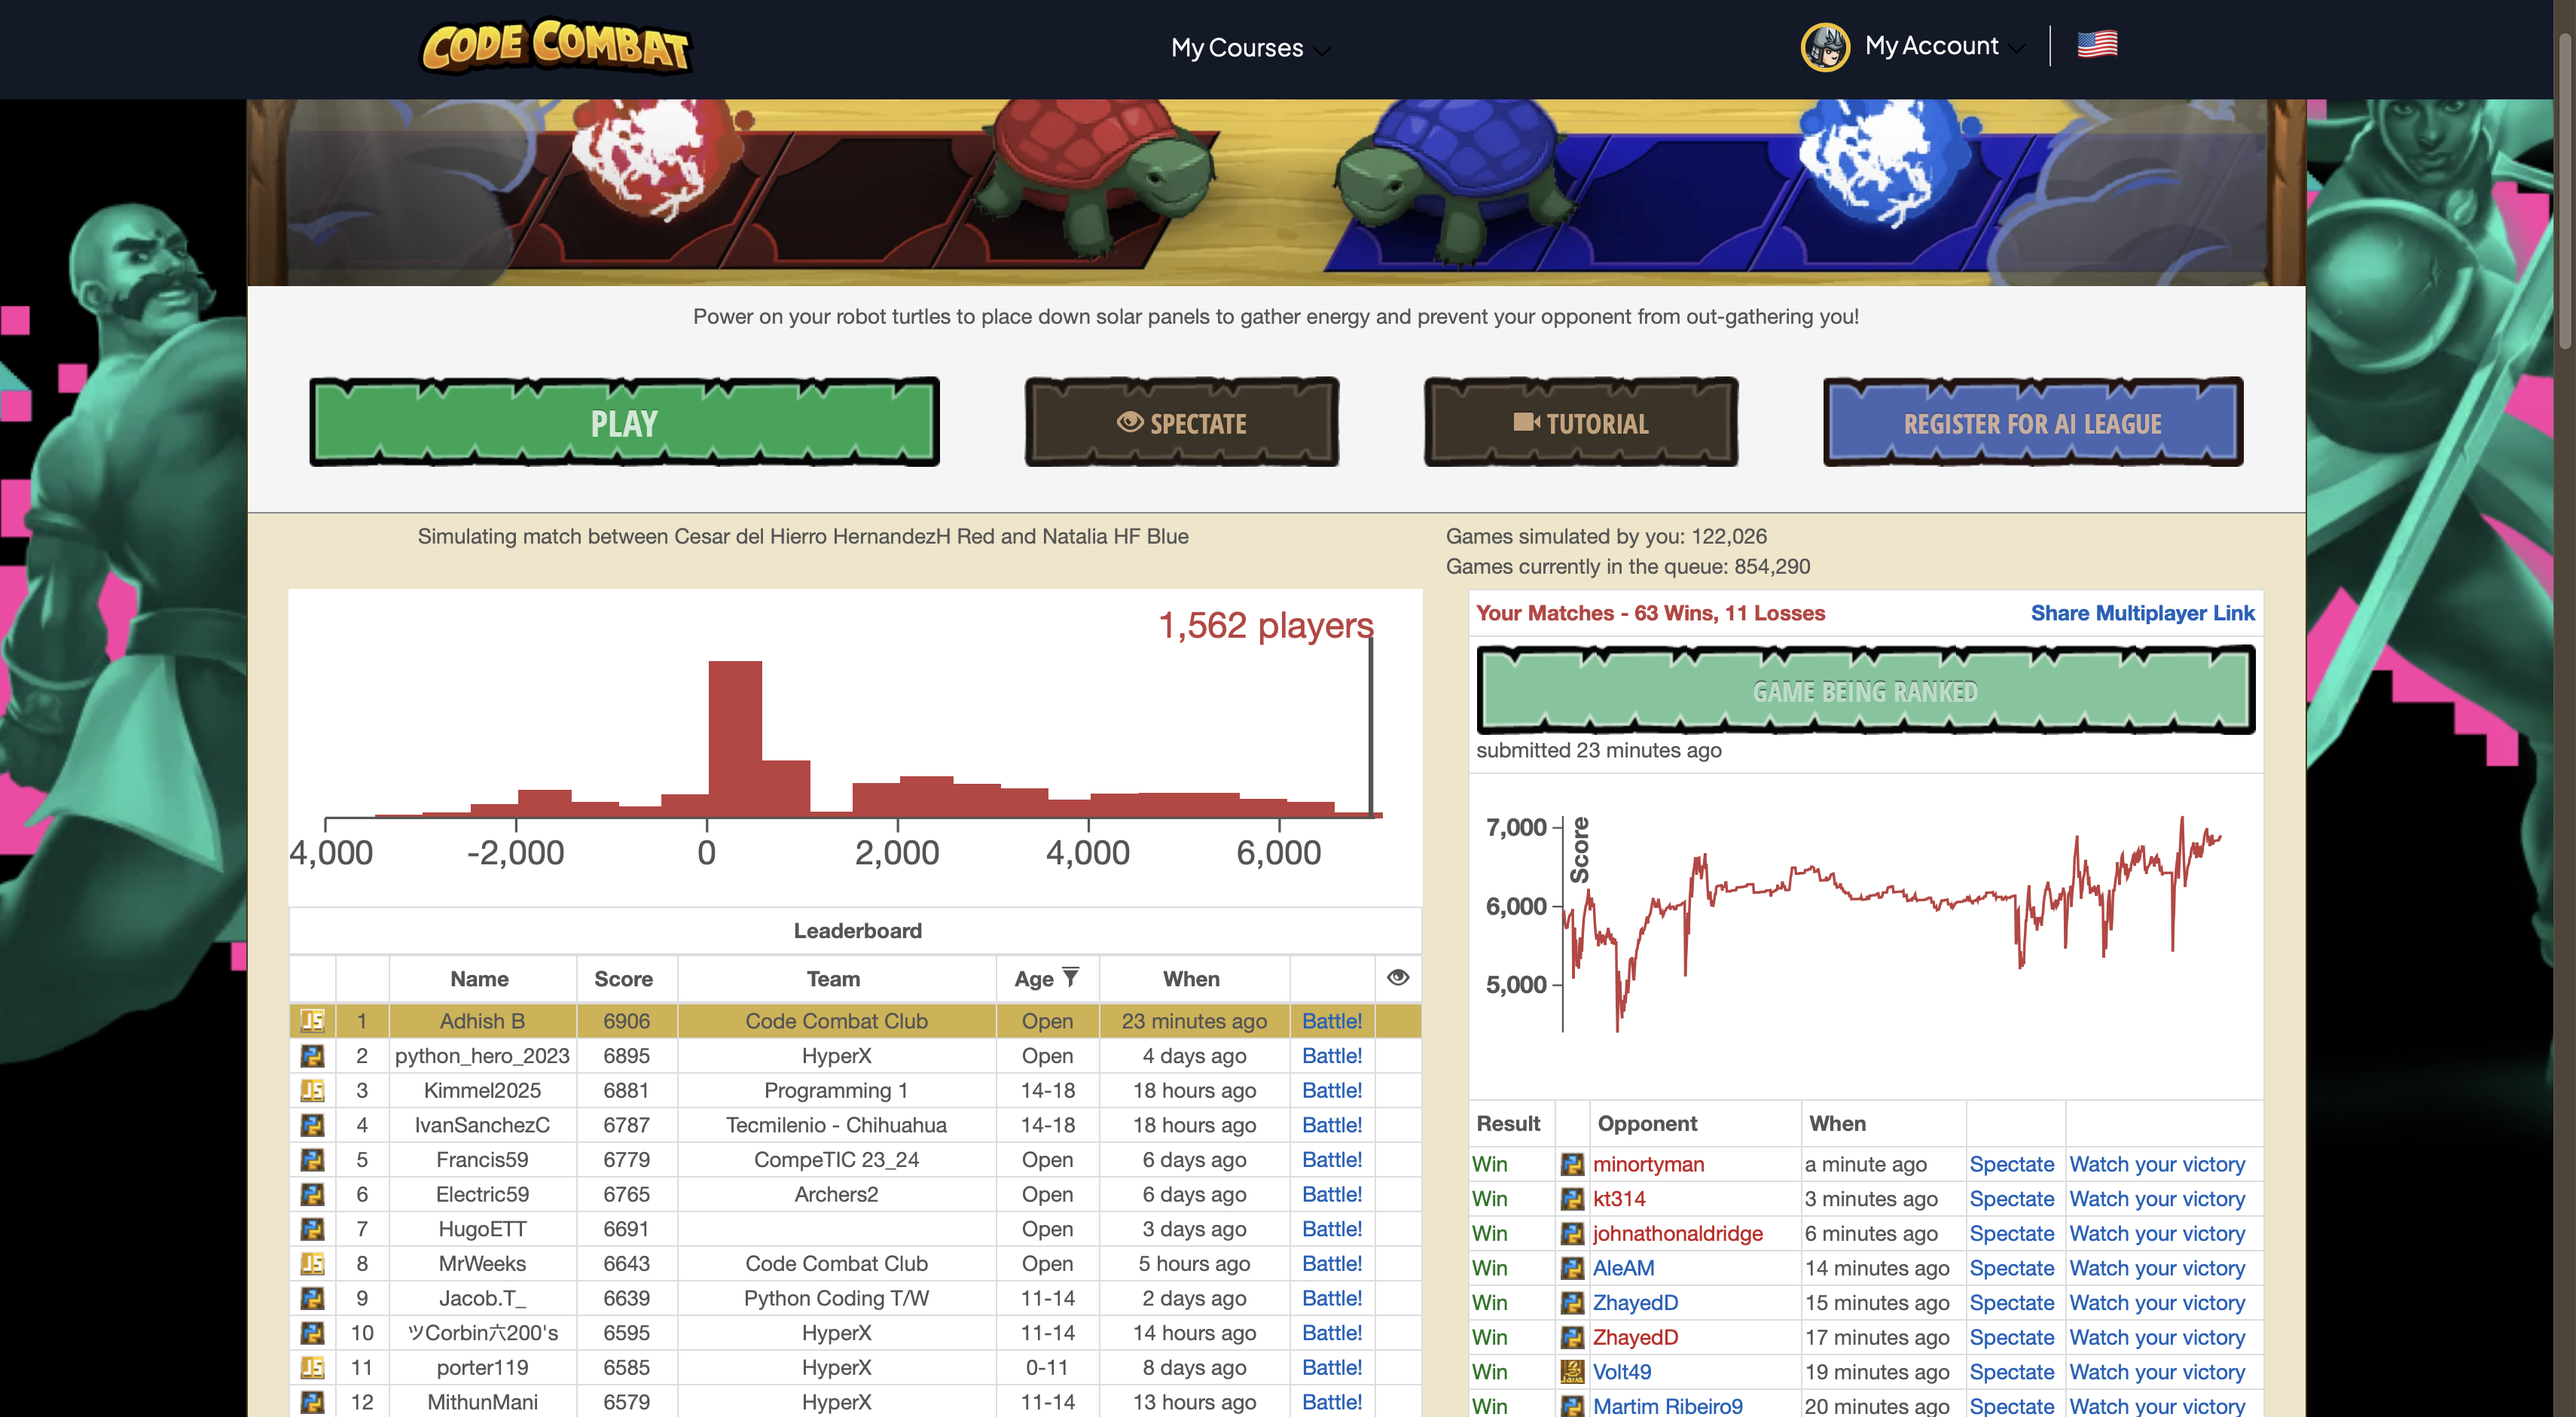Click Register for AI League
The image size is (2576, 1417).
click(x=2032, y=422)
